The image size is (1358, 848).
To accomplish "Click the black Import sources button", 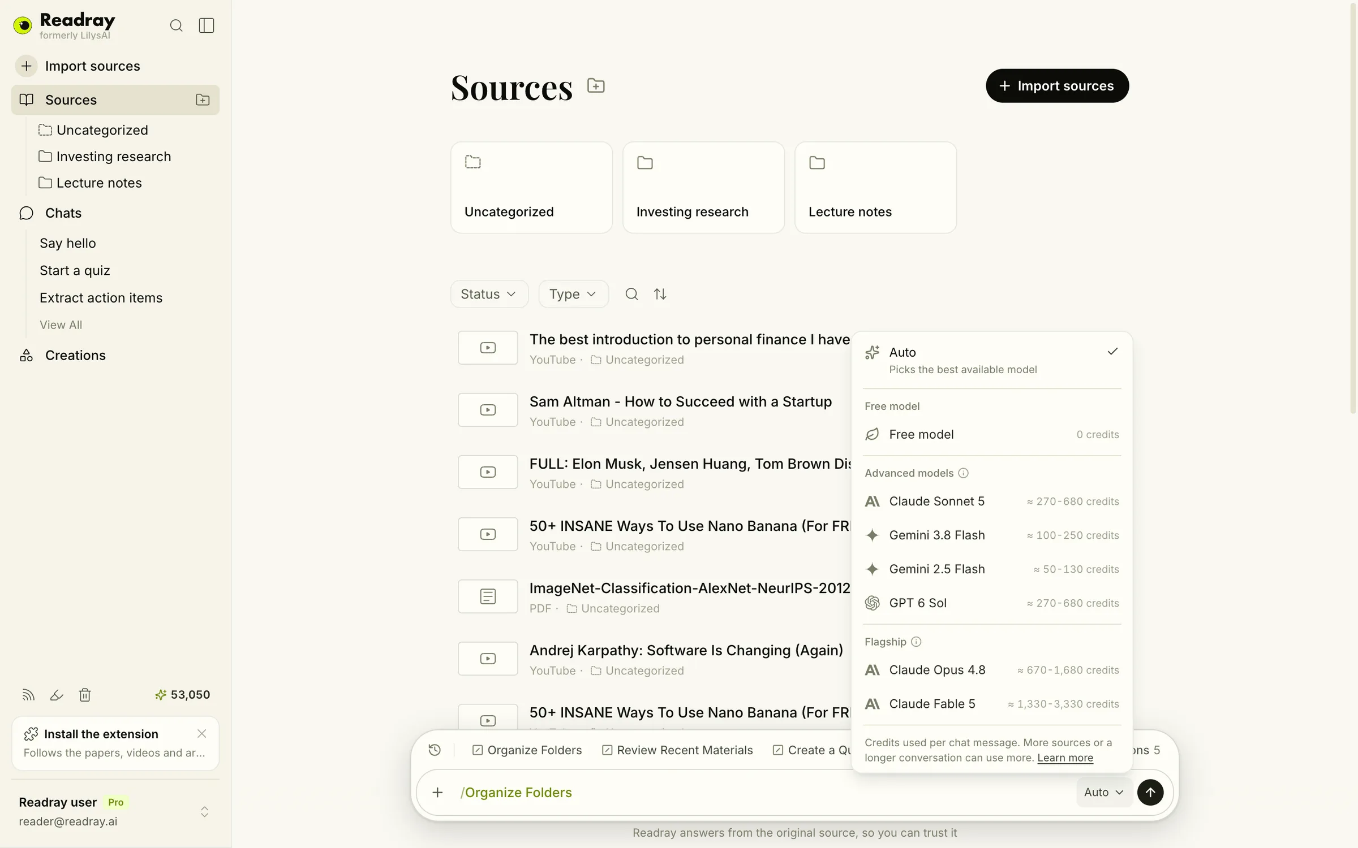I will pos(1057,86).
